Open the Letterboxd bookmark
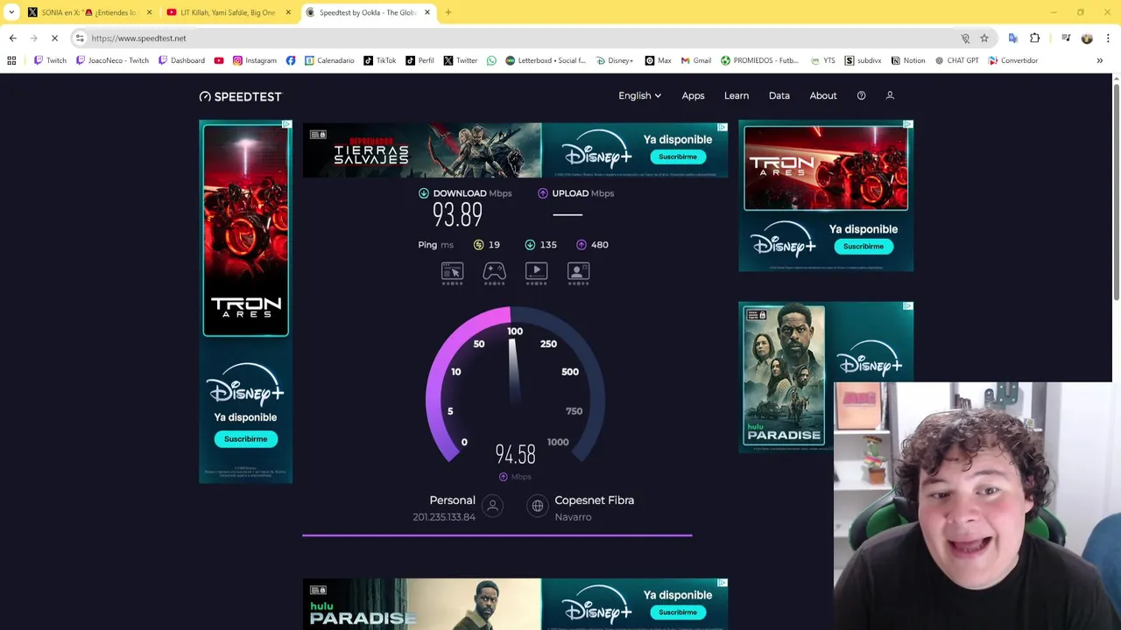Image resolution: width=1121 pixels, height=630 pixels. click(545, 60)
